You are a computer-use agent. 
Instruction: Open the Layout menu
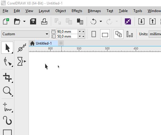tap(44, 11)
